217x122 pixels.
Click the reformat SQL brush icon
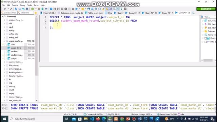click(x=103, y=9)
